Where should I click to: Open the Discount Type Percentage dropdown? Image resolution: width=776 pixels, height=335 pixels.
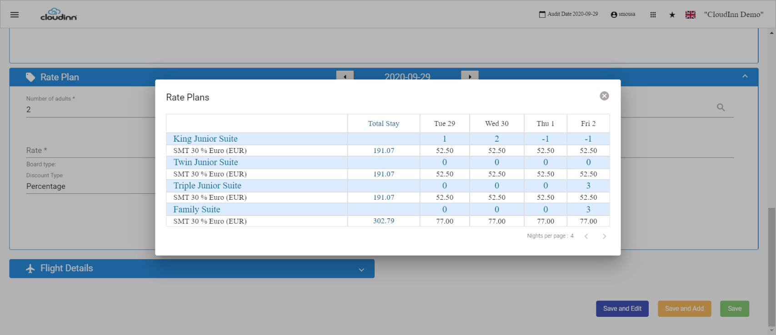click(91, 187)
